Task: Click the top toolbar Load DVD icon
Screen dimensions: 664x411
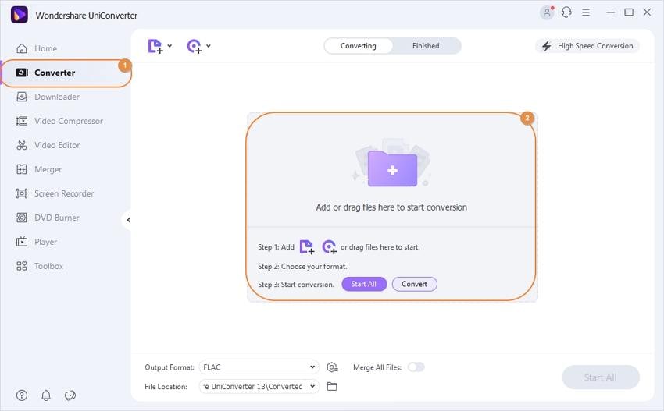Action: (195, 46)
